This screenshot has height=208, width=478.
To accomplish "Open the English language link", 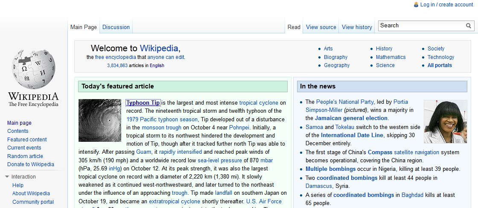I will [x=157, y=65].
